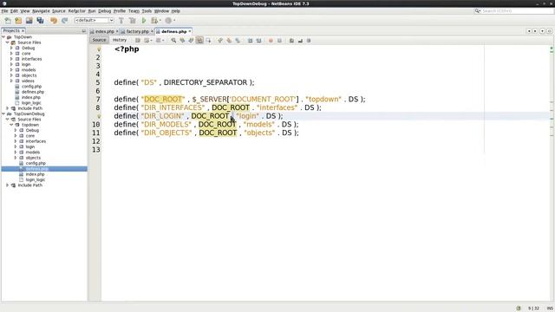This screenshot has width=555, height=312.
Task: Click the Toggle Bookmark icon
Action: click(238, 41)
